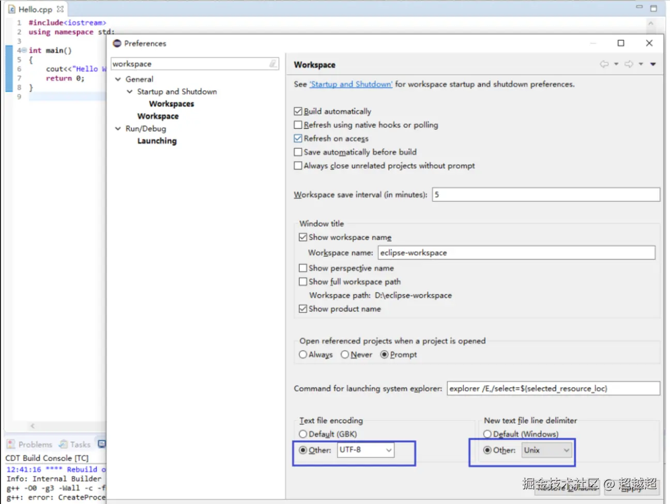670x504 pixels.
Task: Select Other text file encoding radio
Action: [303, 450]
